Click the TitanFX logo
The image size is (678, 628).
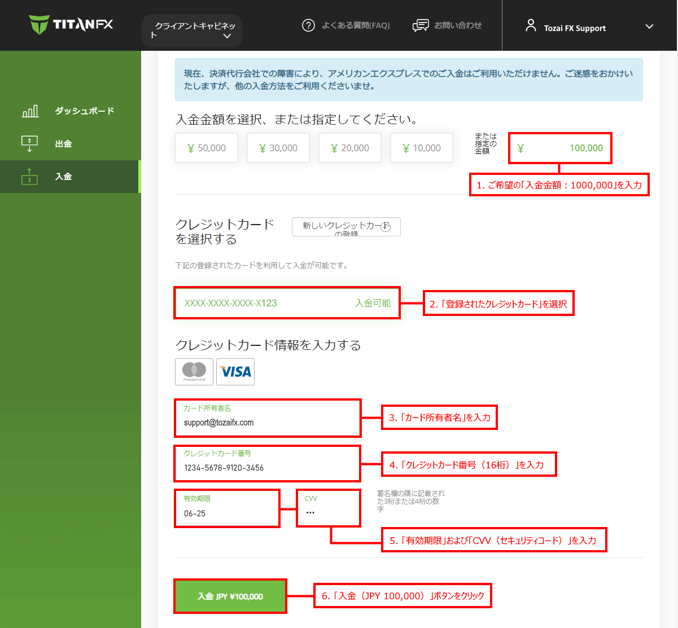(x=71, y=25)
